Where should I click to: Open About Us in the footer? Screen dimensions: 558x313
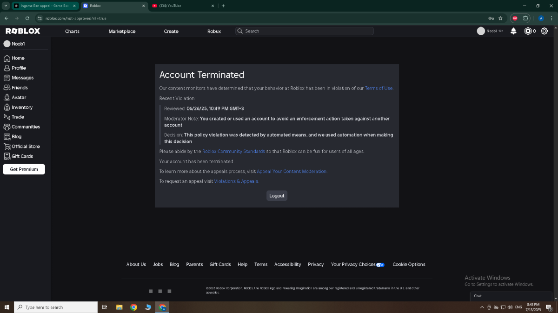pyautogui.click(x=136, y=264)
